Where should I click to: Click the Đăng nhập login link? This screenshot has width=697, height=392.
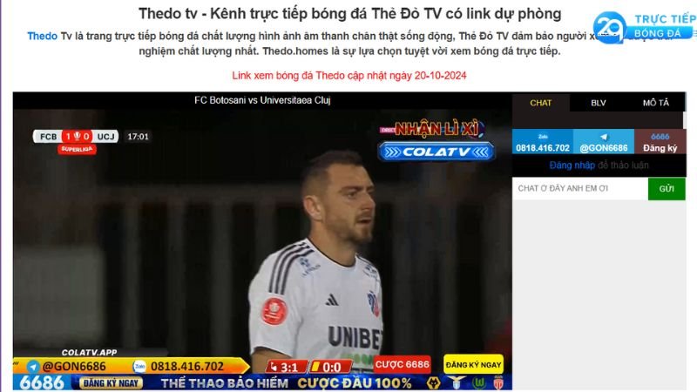572,166
